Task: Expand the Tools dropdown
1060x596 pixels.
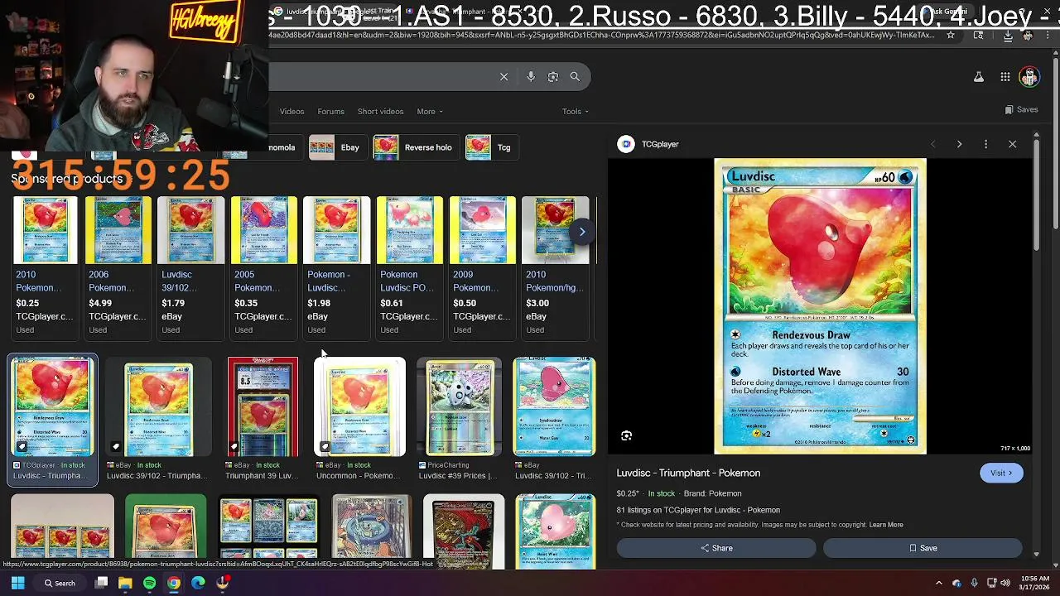Action: [x=576, y=111]
